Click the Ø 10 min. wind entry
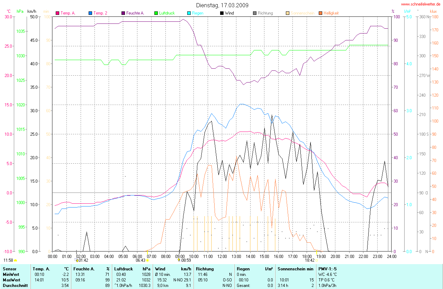Screen dimensions: 443x289 [x=163, y=274]
